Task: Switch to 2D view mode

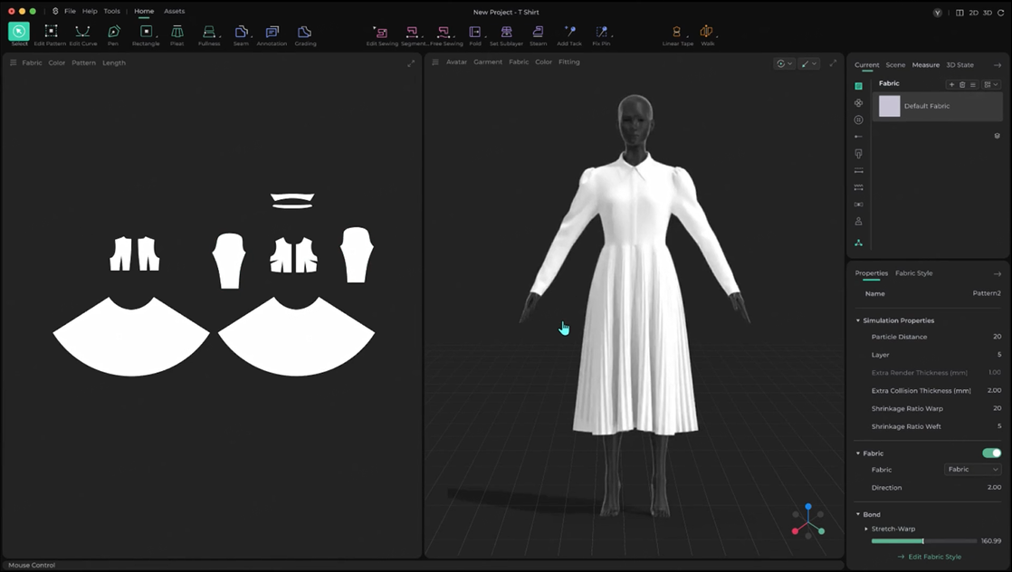Action: pos(974,11)
